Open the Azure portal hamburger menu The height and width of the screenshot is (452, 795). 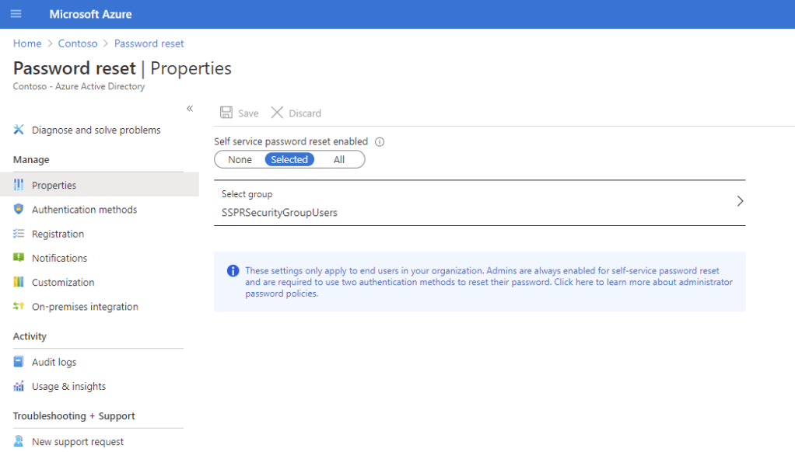(x=16, y=14)
